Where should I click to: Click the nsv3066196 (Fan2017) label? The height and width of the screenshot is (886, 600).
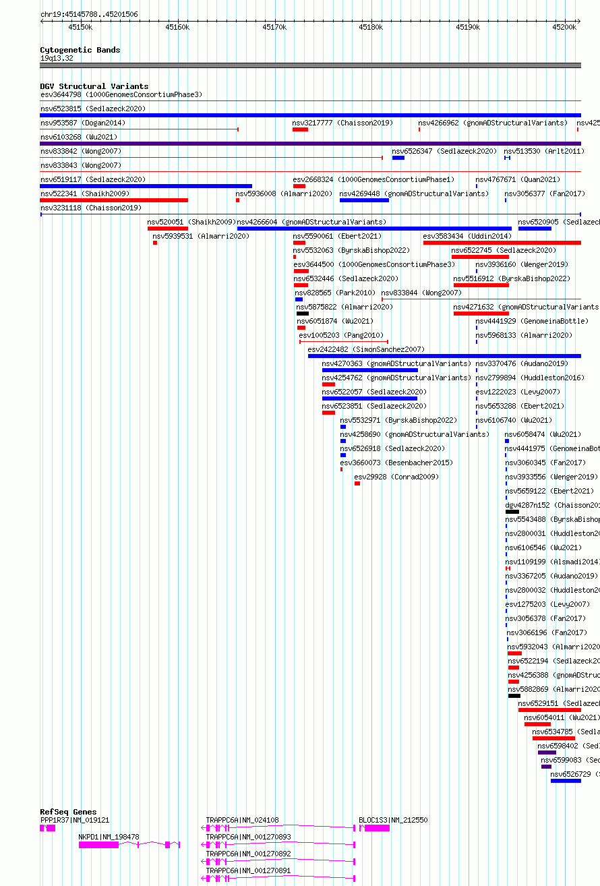tap(547, 632)
